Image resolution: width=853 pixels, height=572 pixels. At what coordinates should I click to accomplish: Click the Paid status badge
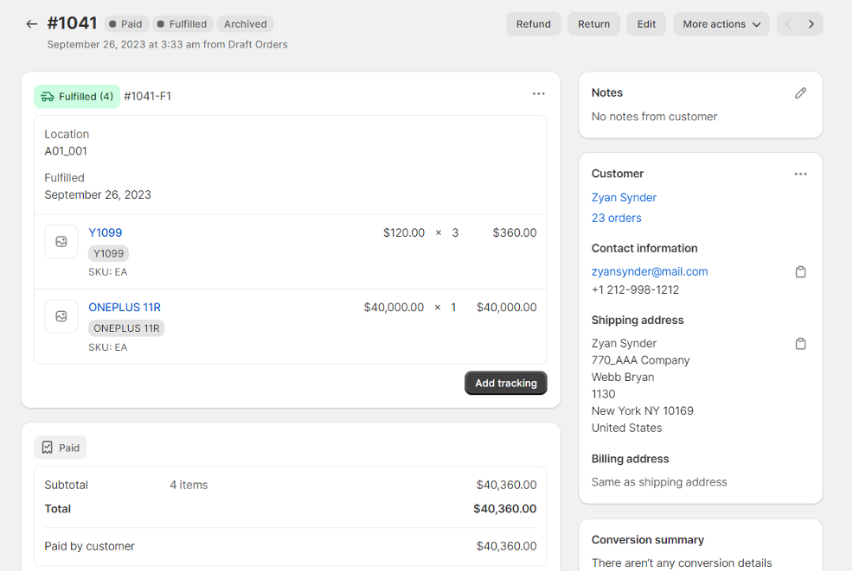(x=125, y=23)
